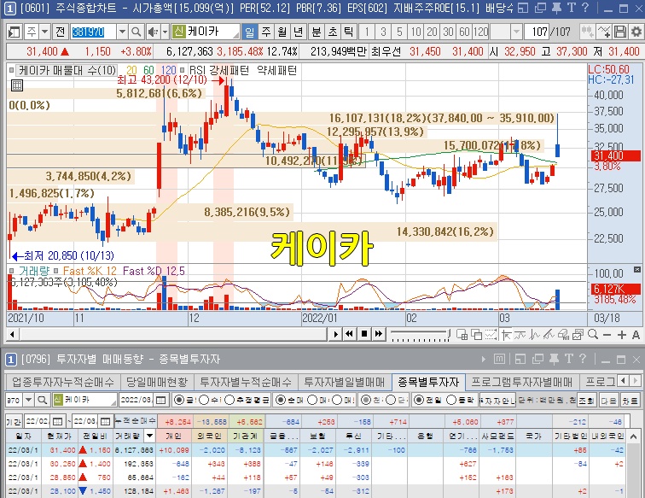Click the 차트 button in investor window
This screenshot has height=498, width=645.
click(x=630, y=400)
